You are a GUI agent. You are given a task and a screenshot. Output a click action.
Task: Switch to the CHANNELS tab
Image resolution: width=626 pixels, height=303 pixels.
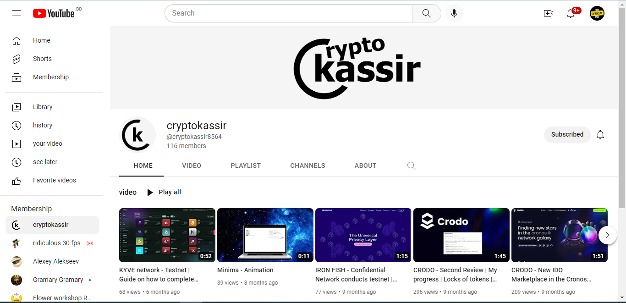[308, 165]
